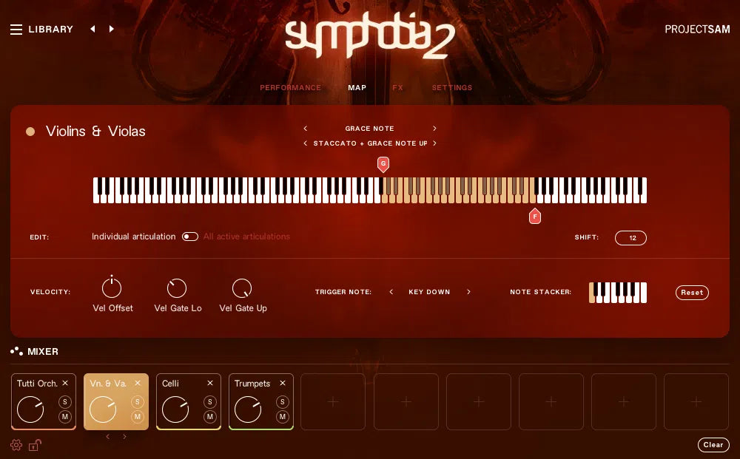740x459 pixels.
Task: Clear all mixer channels
Action: click(713, 445)
